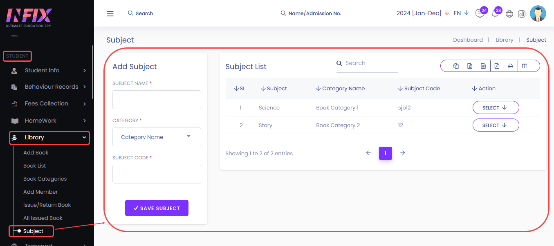Open the Category Name dropdown
The height and width of the screenshot is (246, 554).
[157, 137]
